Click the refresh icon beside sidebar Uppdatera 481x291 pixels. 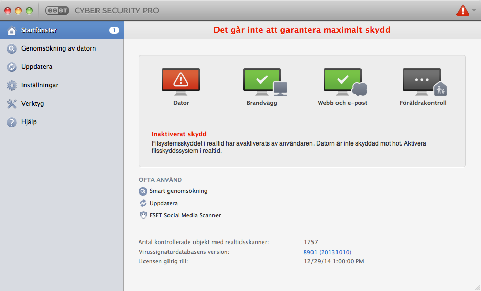click(x=12, y=67)
